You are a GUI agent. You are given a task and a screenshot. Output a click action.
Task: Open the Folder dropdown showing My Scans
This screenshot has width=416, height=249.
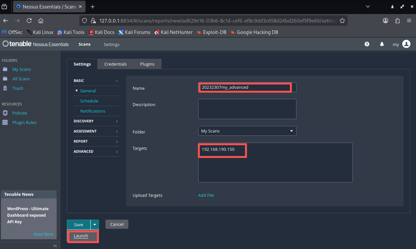(x=247, y=131)
